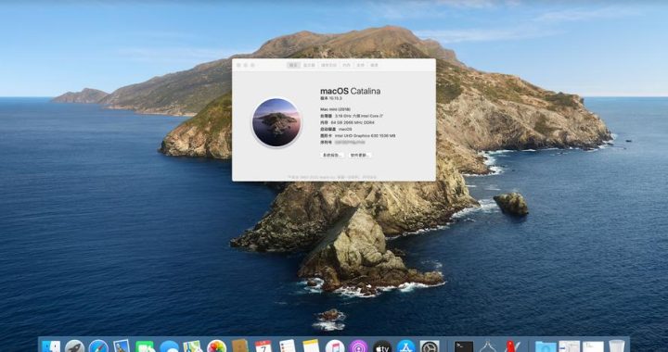
Task: Open Maps icon in dock
Action: (193, 346)
